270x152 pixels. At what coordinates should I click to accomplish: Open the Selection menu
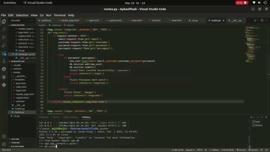tap(22, 15)
